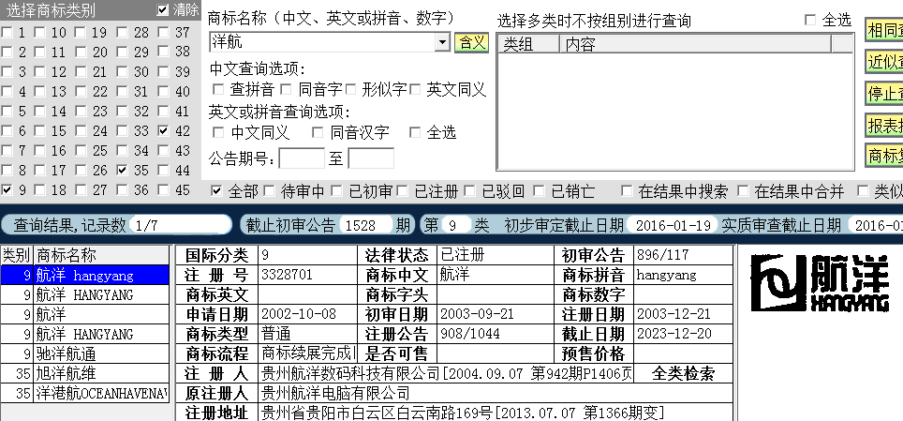Enable 查拼音 query option
The height and width of the screenshot is (421, 903).
click(x=218, y=89)
